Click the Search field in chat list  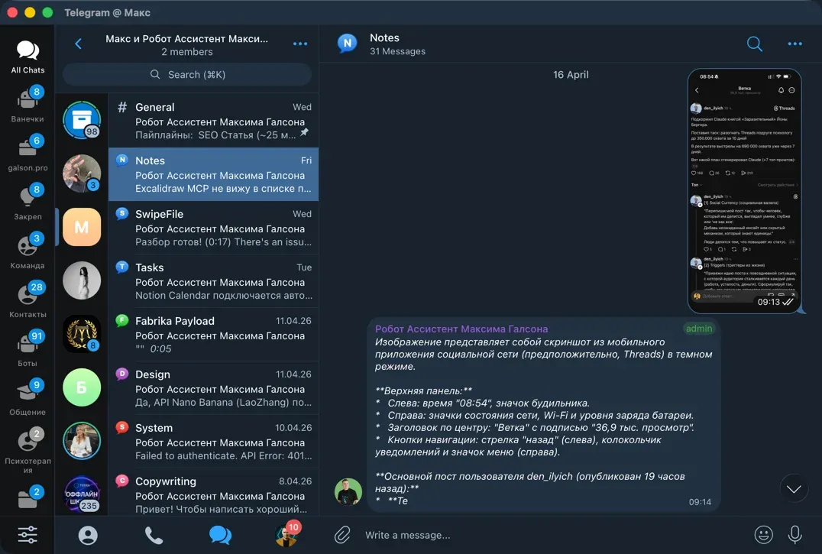(x=187, y=74)
